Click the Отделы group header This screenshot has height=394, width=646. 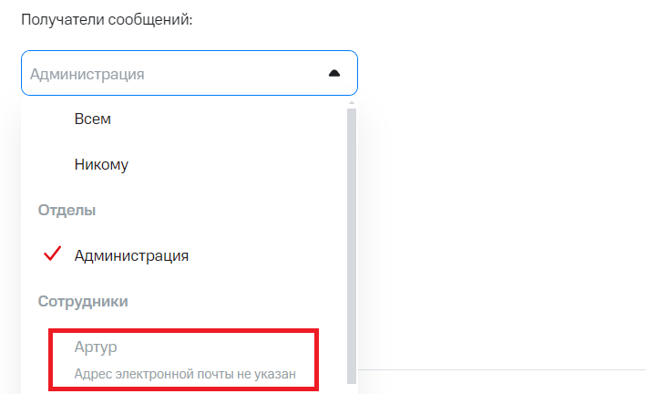click(x=67, y=210)
